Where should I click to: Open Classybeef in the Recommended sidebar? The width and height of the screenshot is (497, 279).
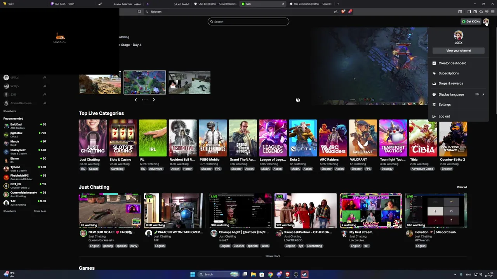[25, 152]
